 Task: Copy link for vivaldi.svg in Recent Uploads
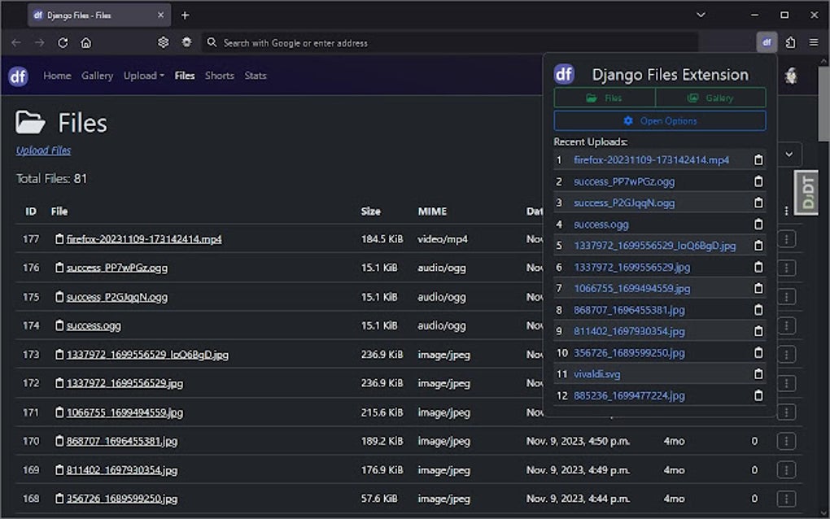point(757,374)
